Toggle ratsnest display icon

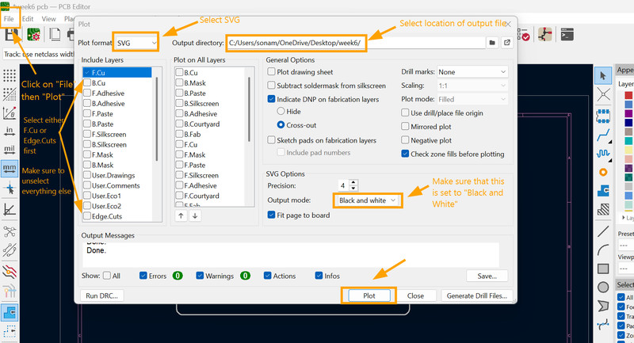pyautogui.click(x=10, y=231)
